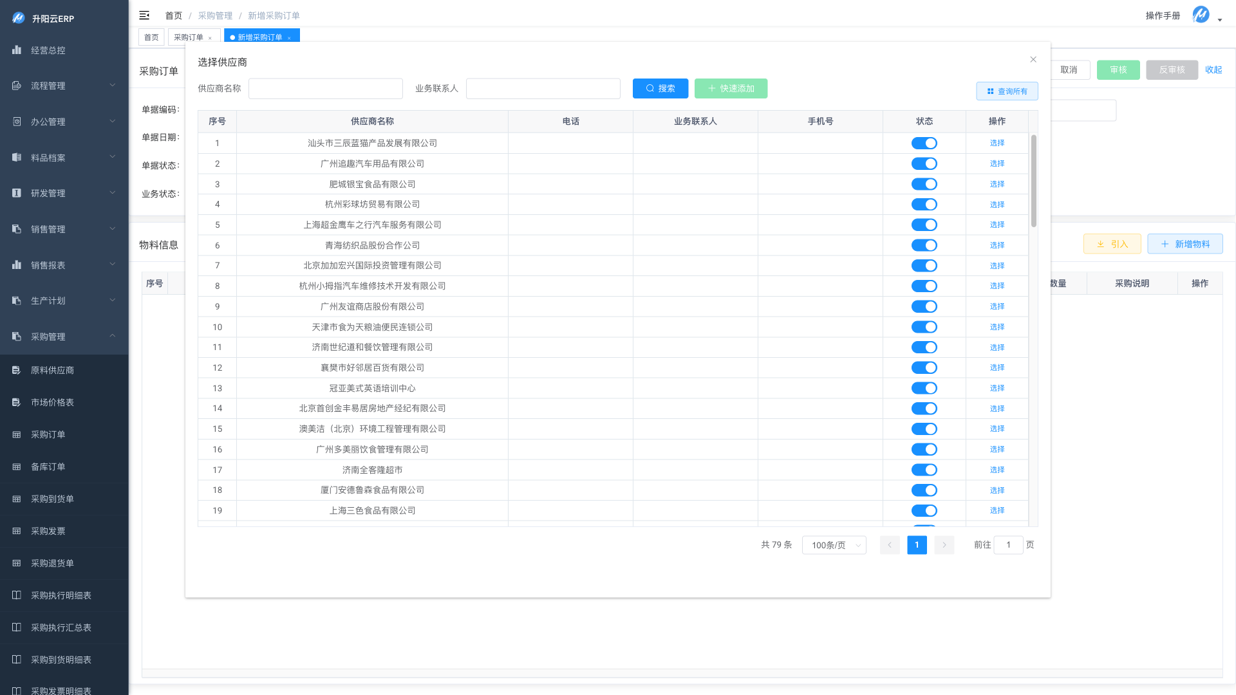Open 经营总控 dashboard icon in sidebar
The height and width of the screenshot is (695, 1236).
pyautogui.click(x=17, y=50)
